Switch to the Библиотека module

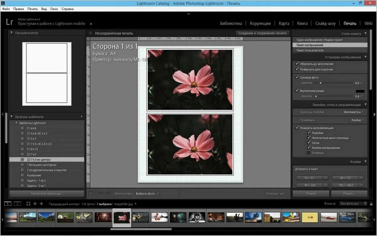pos(231,24)
